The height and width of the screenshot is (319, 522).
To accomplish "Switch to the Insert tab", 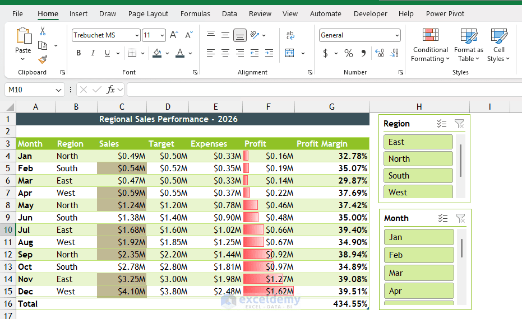I will click(x=78, y=13).
